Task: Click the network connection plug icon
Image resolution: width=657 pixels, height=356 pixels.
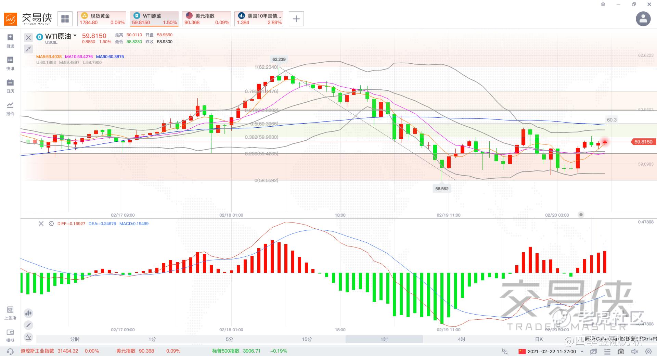Action: pos(505,351)
